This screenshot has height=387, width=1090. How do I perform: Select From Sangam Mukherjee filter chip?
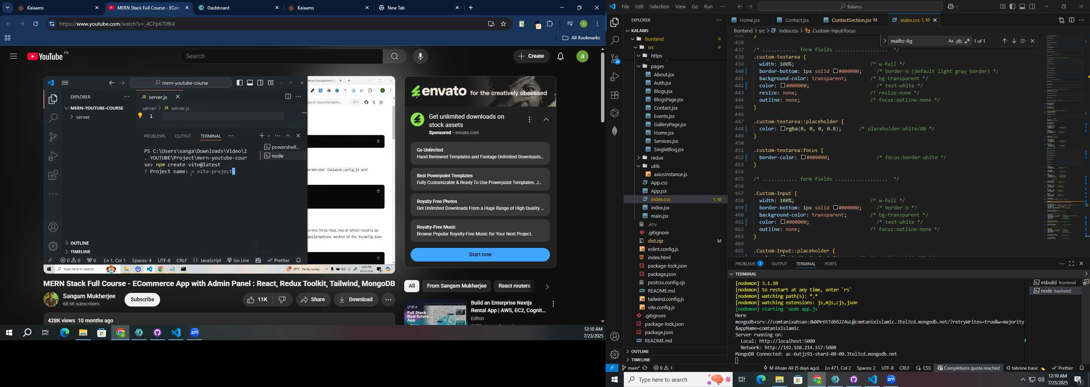(456, 286)
